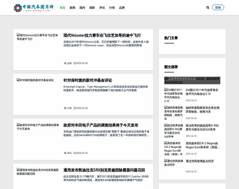The image size is (239, 189).
Task: Select 国内 in the navigation bar
Action: click(x=82, y=8)
